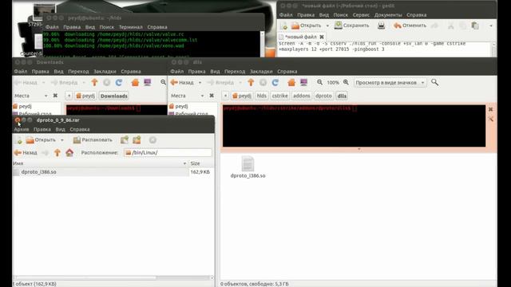Open the Сервис menu in gedit

coord(361,15)
